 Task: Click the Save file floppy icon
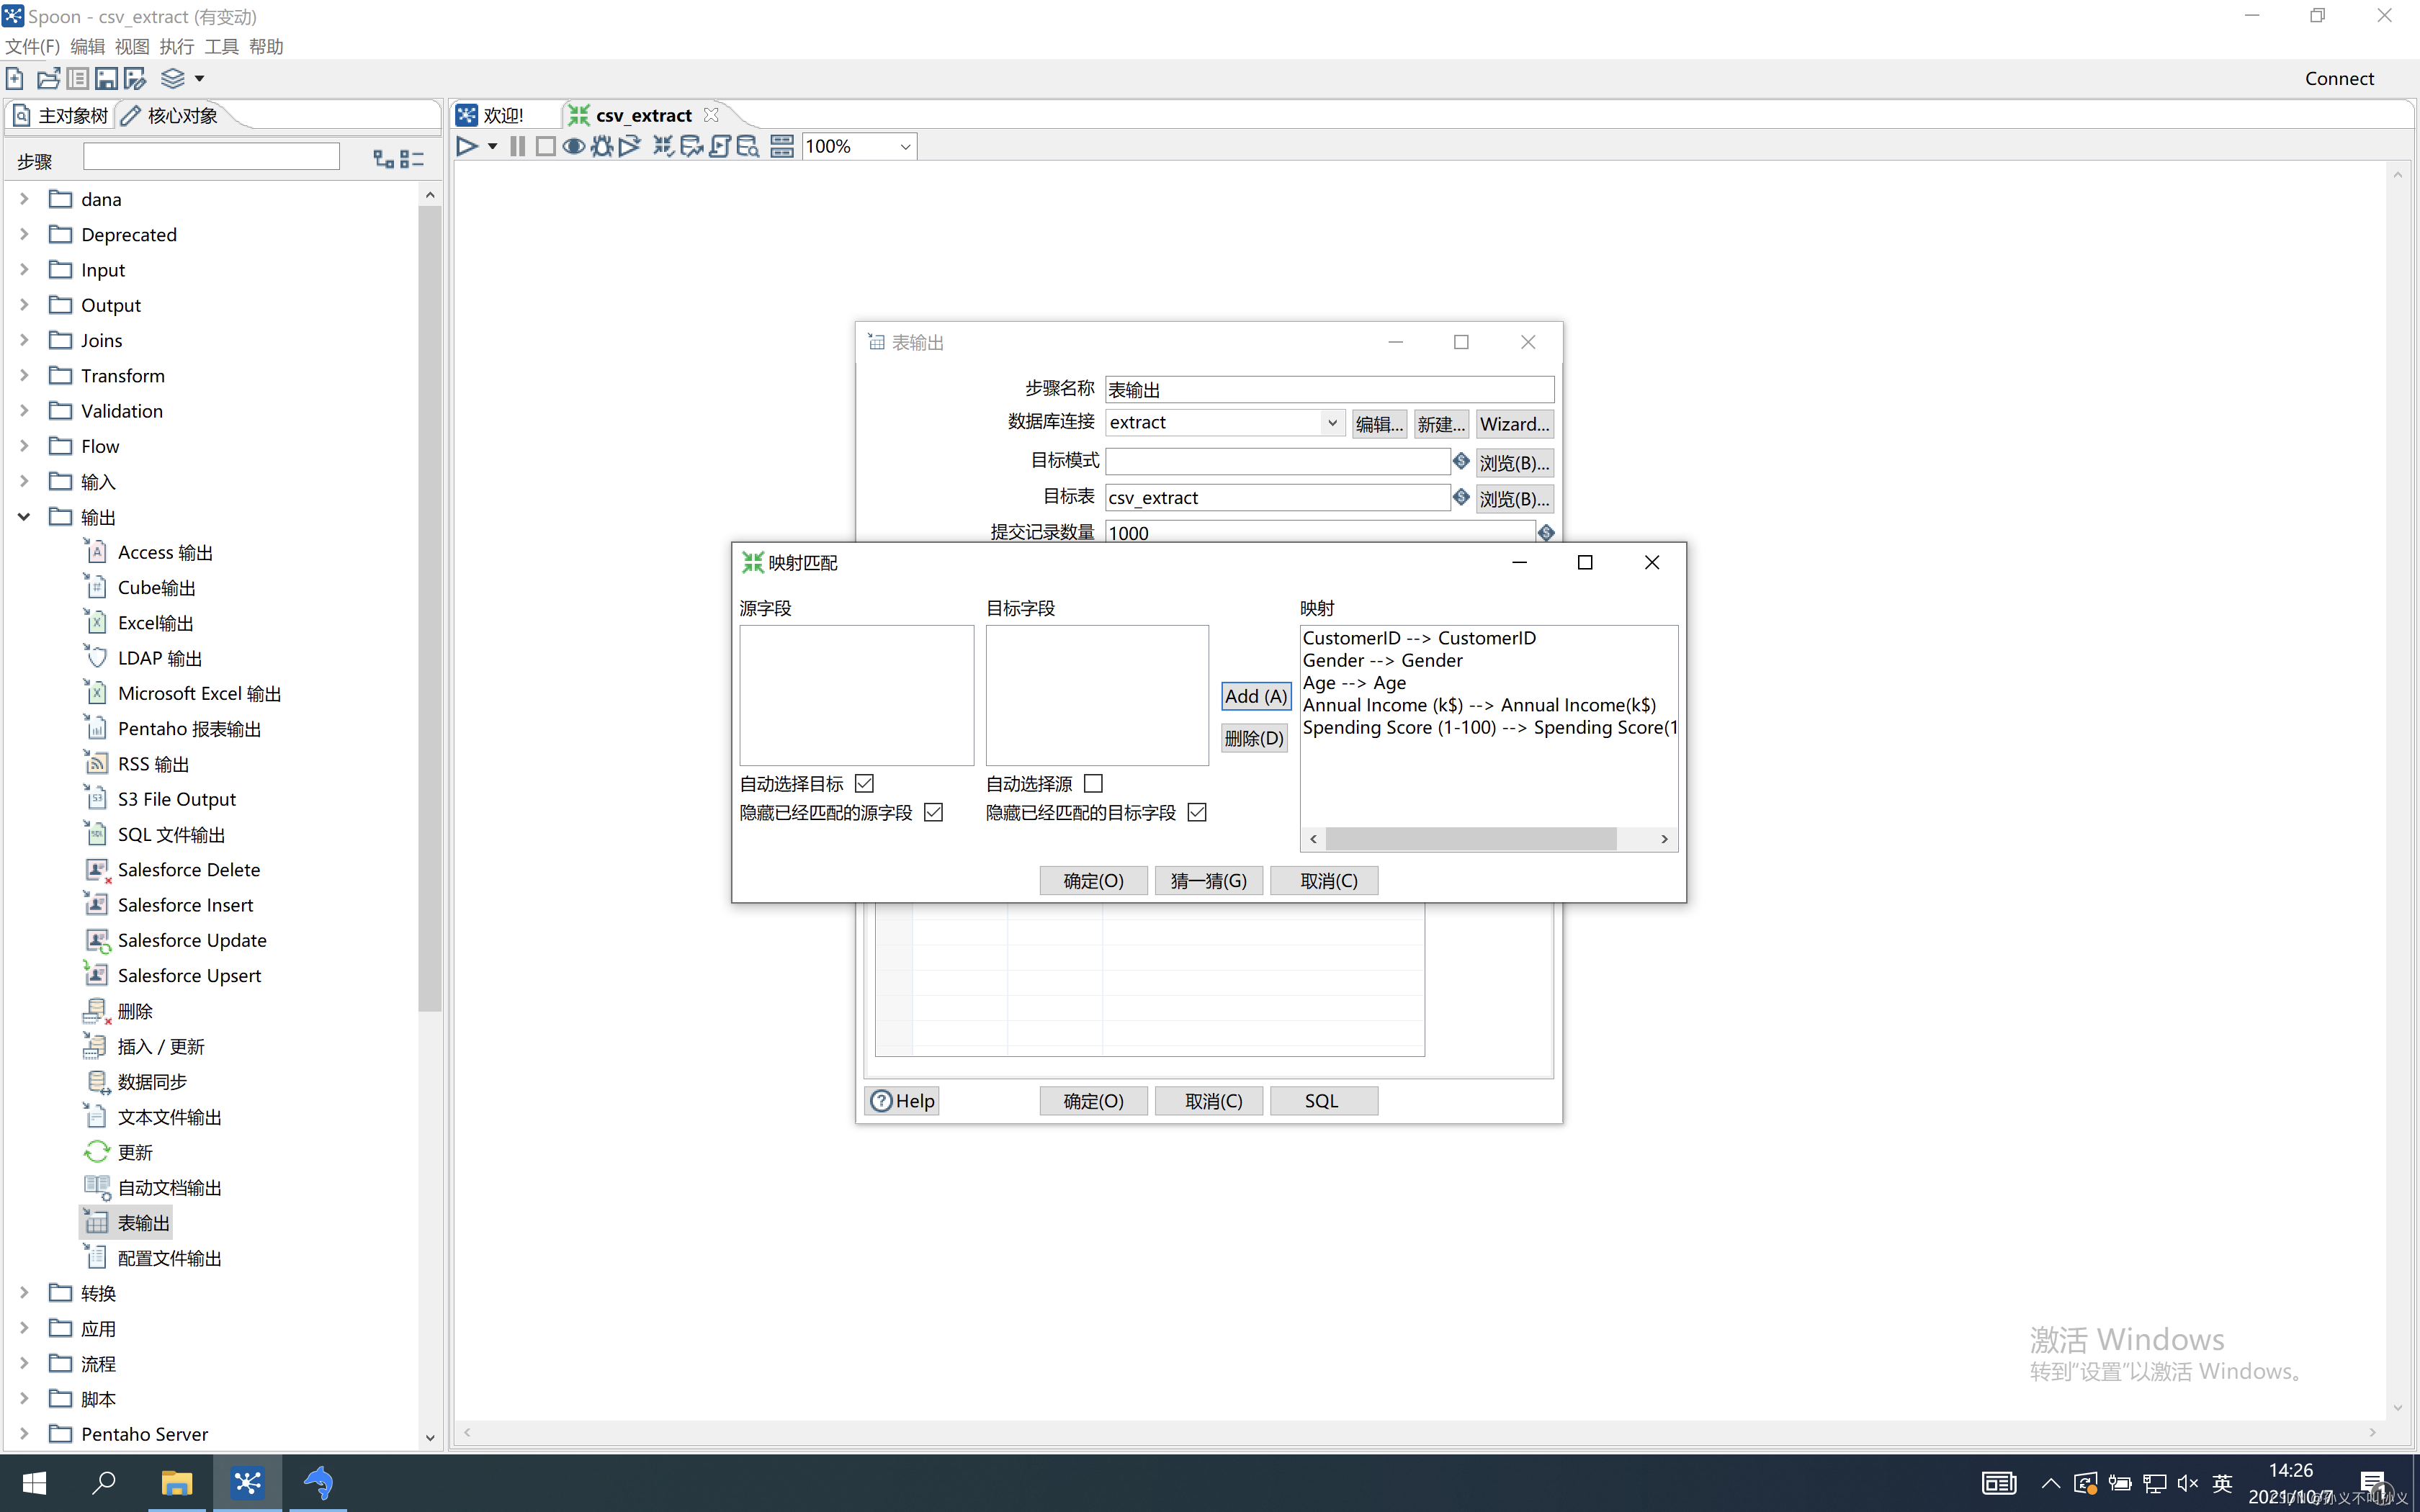(x=106, y=78)
